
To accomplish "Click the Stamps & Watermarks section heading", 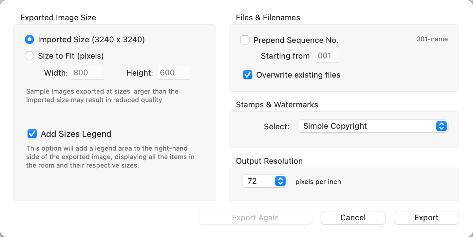I will [x=277, y=105].
